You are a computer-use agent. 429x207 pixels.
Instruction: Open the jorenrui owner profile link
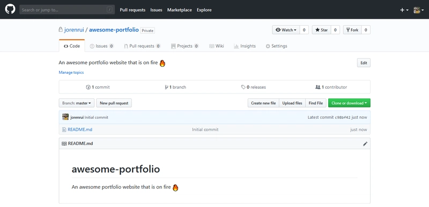click(x=74, y=30)
